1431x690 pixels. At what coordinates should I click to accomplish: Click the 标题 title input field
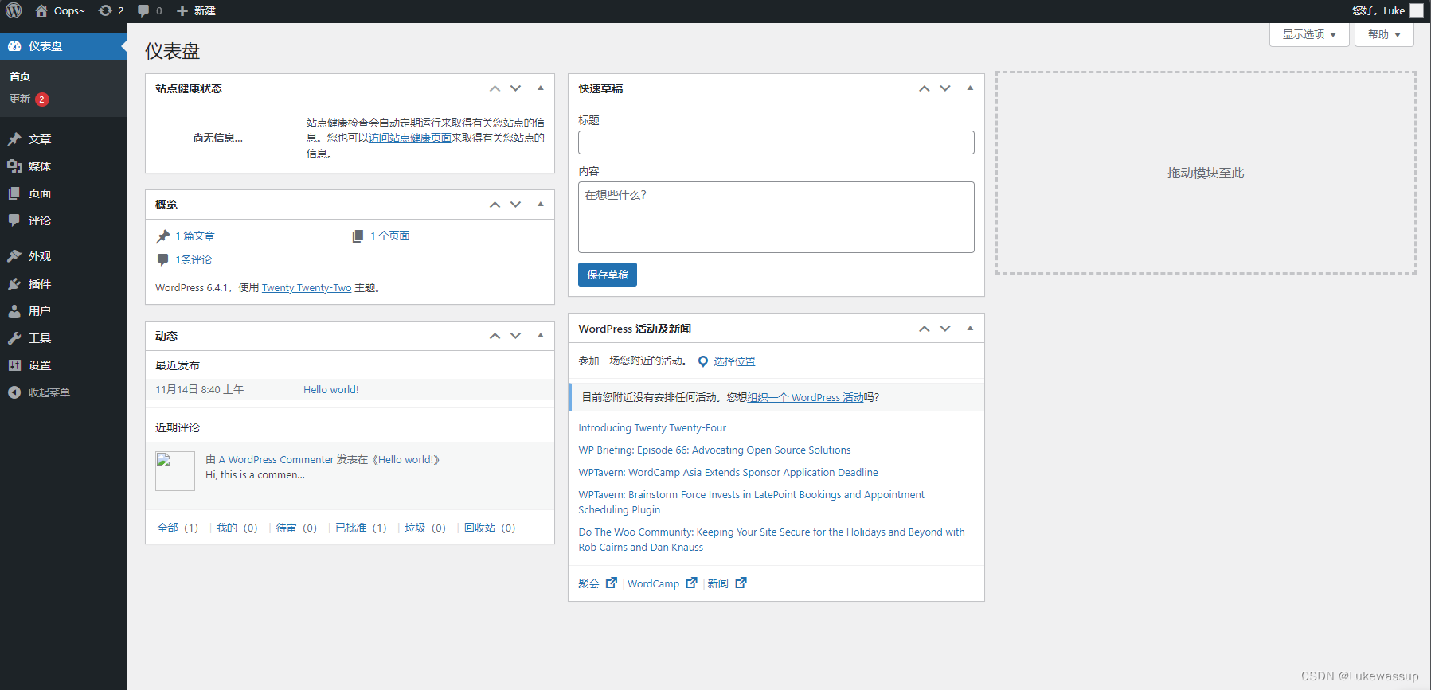click(776, 142)
